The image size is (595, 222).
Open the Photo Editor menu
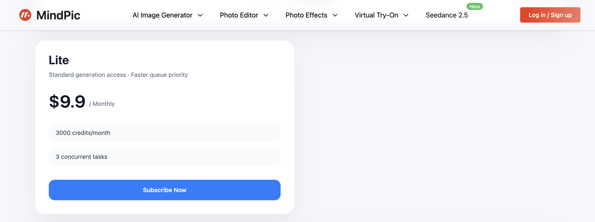pyautogui.click(x=239, y=15)
